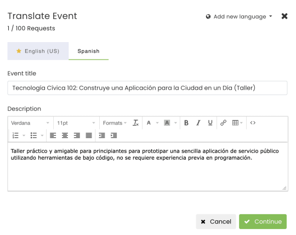Click the insert link icon

[x=223, y=123]
